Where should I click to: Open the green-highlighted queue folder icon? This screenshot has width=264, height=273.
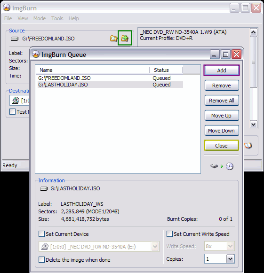(125, 38)
